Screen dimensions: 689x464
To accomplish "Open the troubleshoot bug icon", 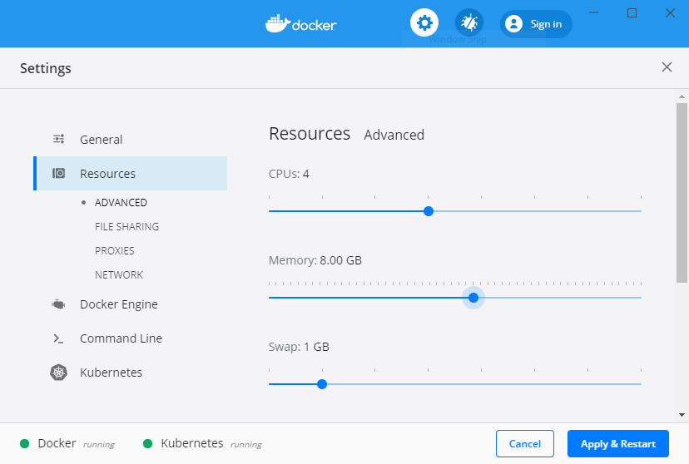I will [x=469, y=22].
